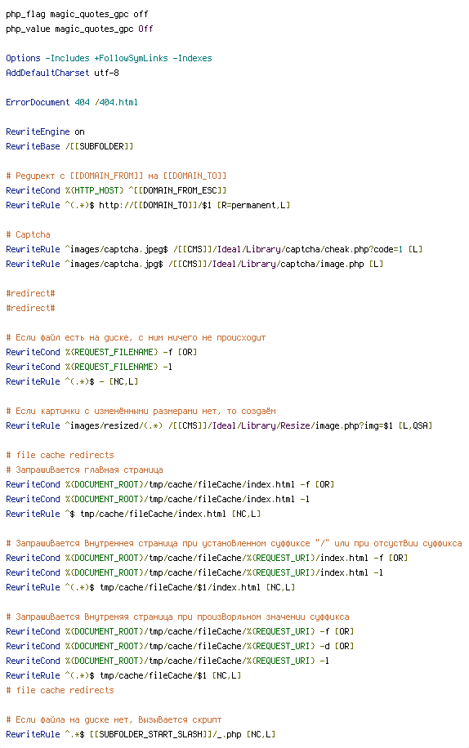
Task: Click the RewriteRule 'tmp/cache/fileCache/$1 [NC,L]'
Action: pyautogui.click(x=123, y=675)
